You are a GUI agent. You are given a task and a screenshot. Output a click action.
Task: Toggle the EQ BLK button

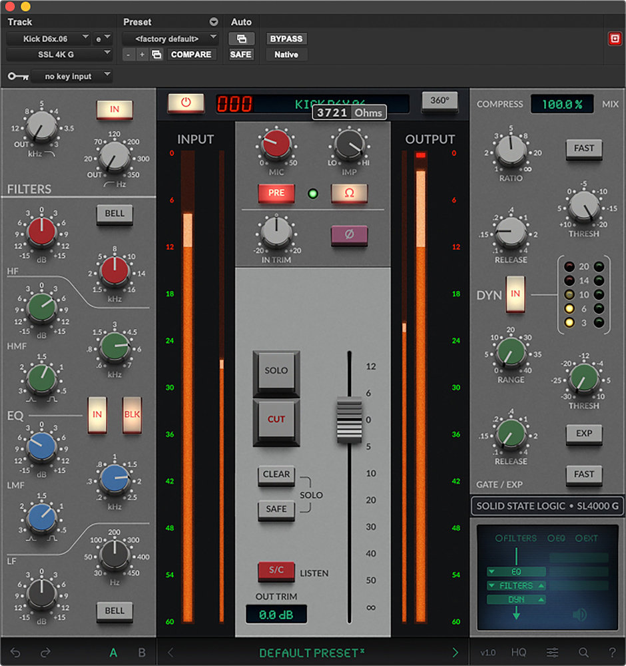pyautogui.click(x=132, y=414)
